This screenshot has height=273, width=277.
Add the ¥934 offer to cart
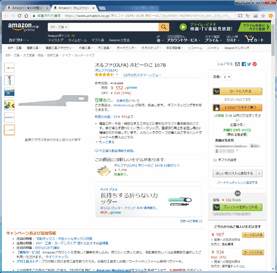[x=253, y=252]
